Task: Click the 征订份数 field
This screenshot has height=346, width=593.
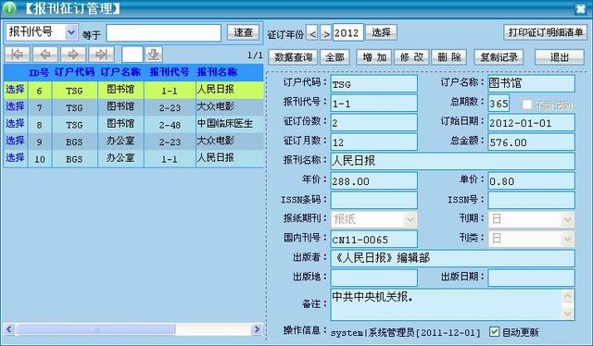Action: 374,123
